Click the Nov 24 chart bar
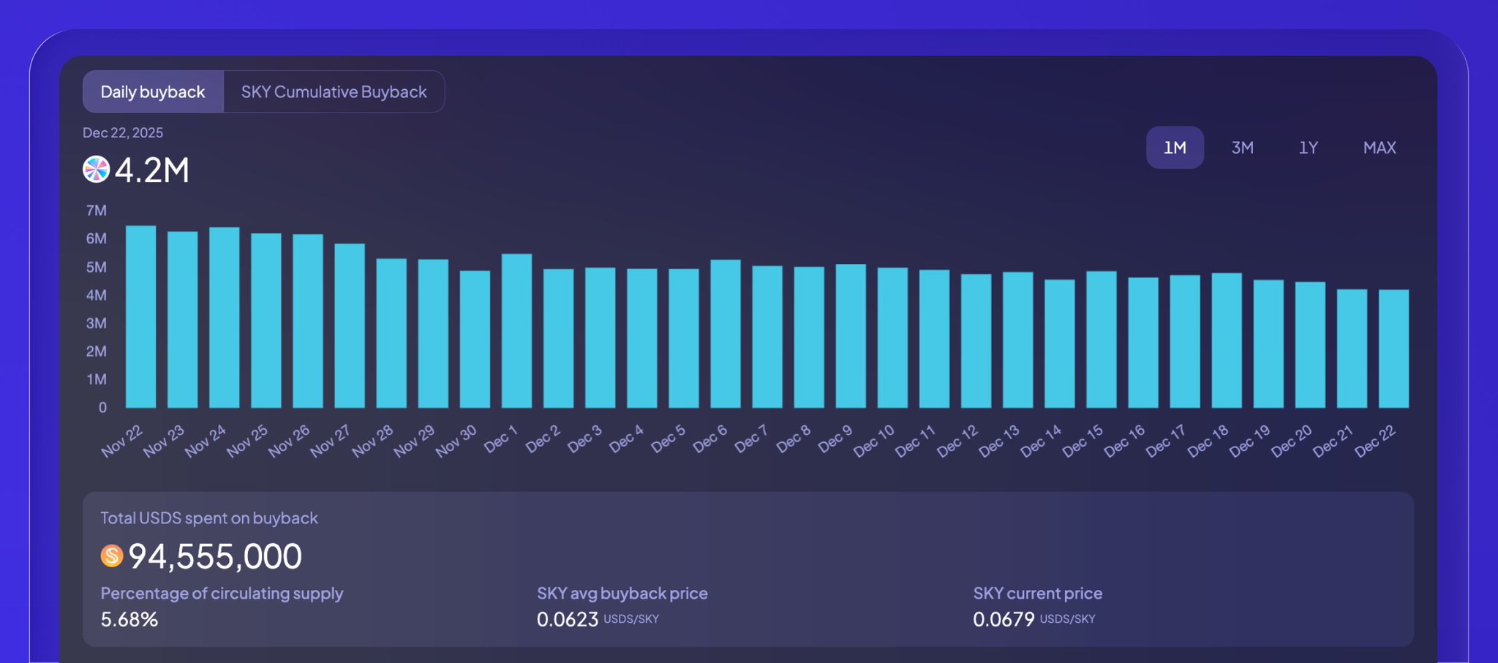This screenshot has height=663, width=1498. [x=225, y=317]
